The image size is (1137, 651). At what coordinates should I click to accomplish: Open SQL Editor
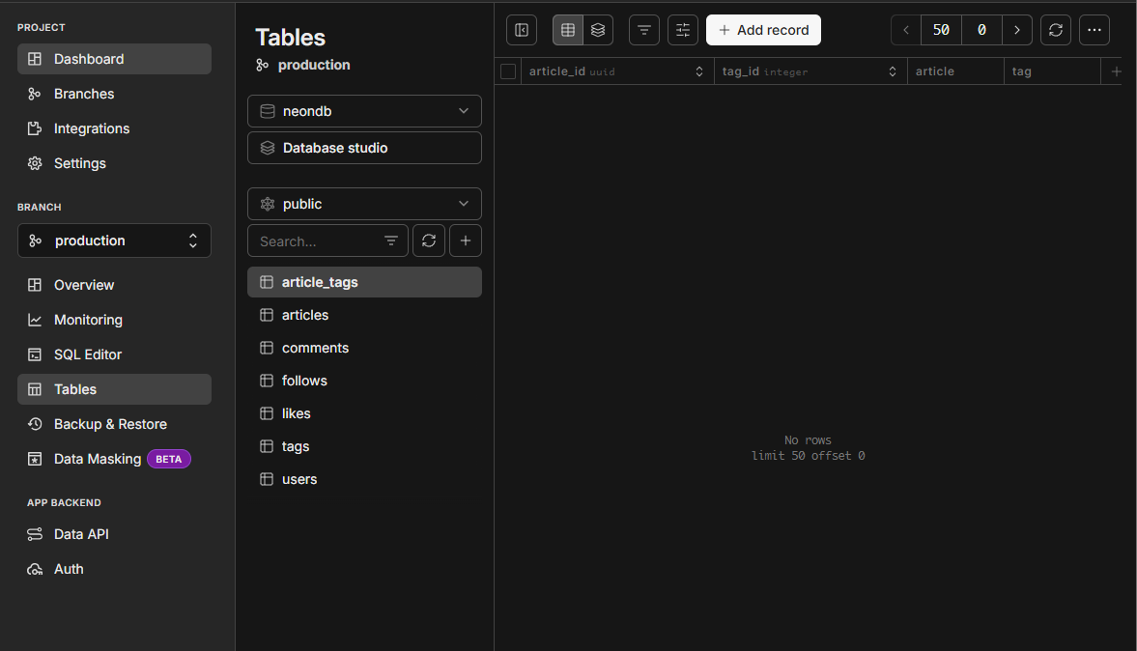pos(115,354)
